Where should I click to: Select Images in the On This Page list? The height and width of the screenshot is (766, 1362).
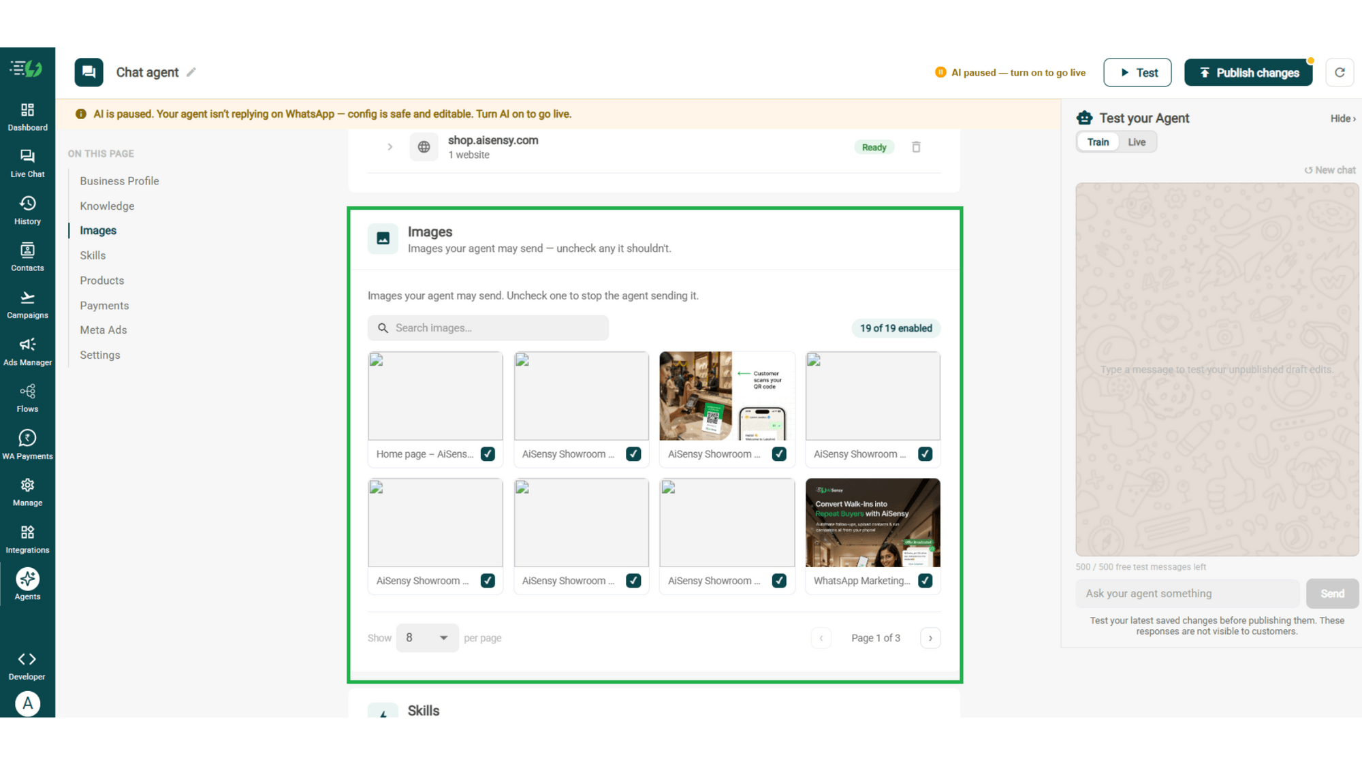[x=98, y=231]
